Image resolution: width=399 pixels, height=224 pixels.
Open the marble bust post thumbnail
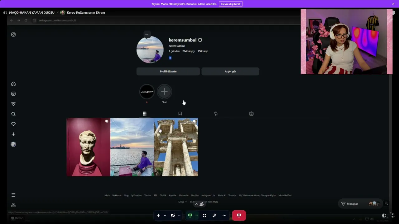[x=88, y=147]
